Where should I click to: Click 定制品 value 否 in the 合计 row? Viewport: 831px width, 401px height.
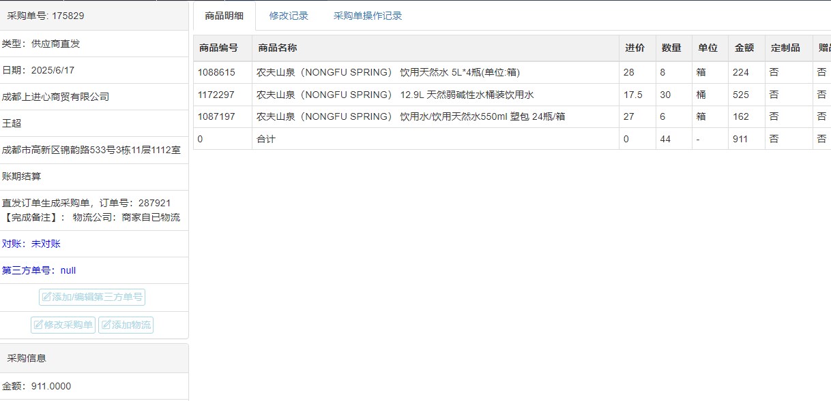coord(789,139)
